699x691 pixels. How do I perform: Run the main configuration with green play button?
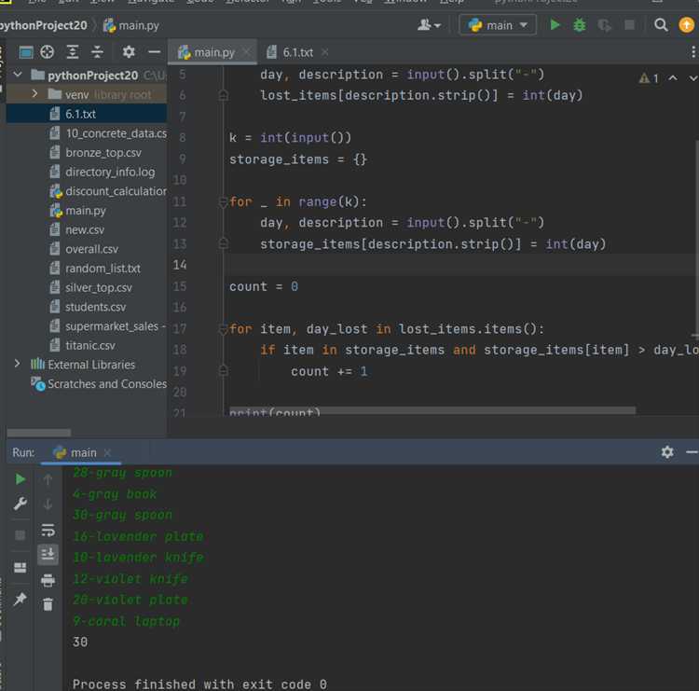tap(555, 25)
